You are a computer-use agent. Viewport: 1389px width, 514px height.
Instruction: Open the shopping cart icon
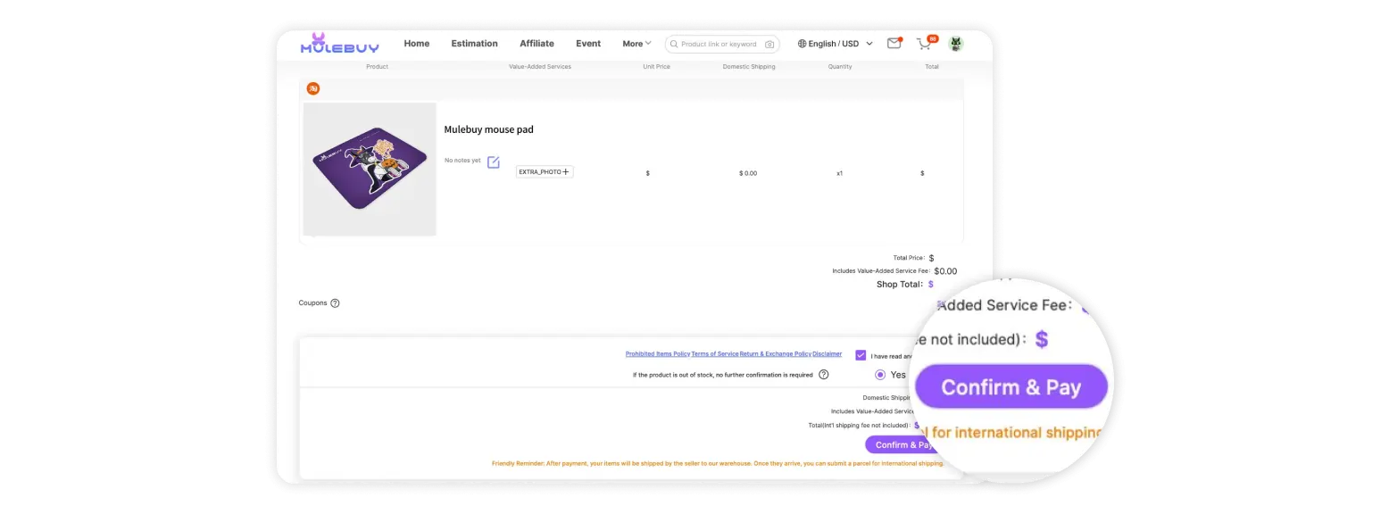click(x=925, y=43)
